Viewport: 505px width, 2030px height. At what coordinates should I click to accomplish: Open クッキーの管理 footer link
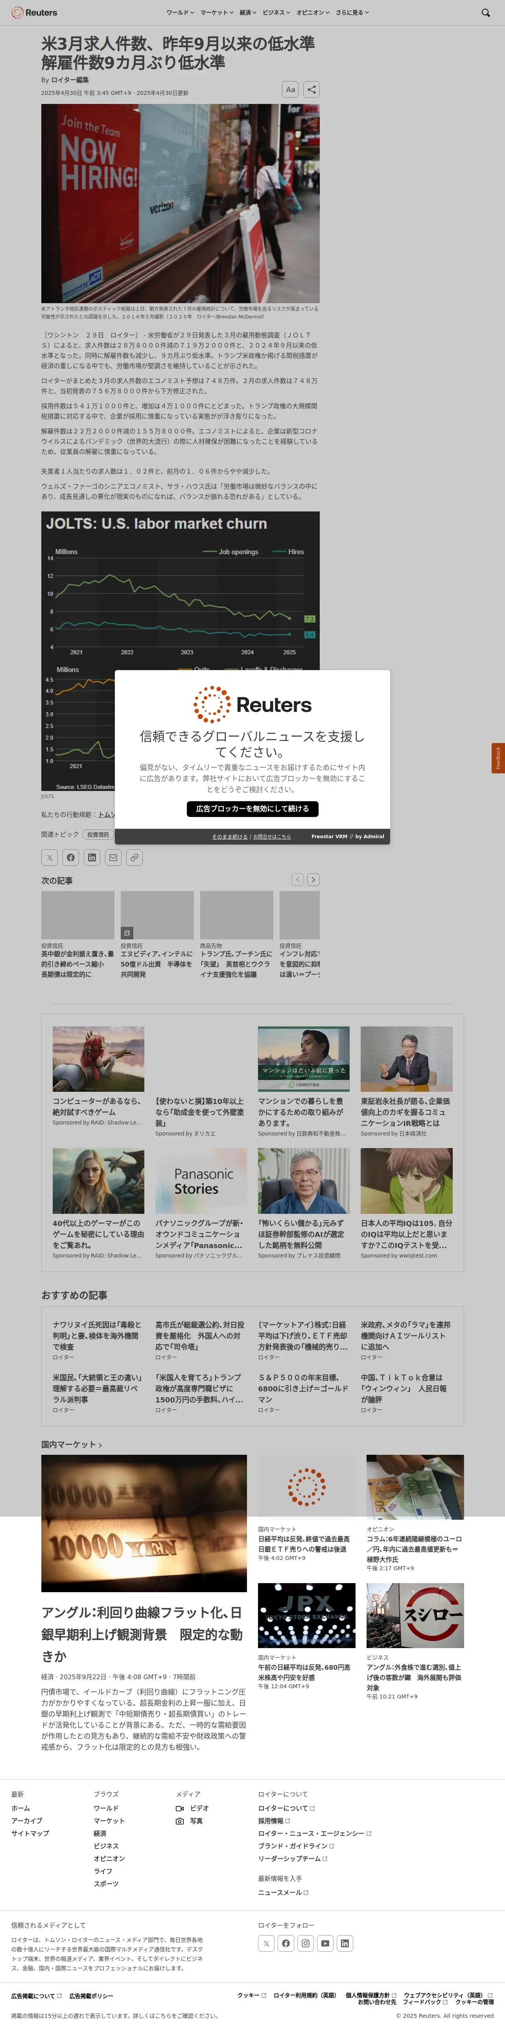pos(474,2002)
